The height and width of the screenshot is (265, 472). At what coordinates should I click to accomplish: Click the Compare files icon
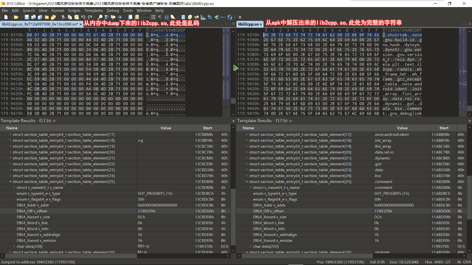[196, 17]
